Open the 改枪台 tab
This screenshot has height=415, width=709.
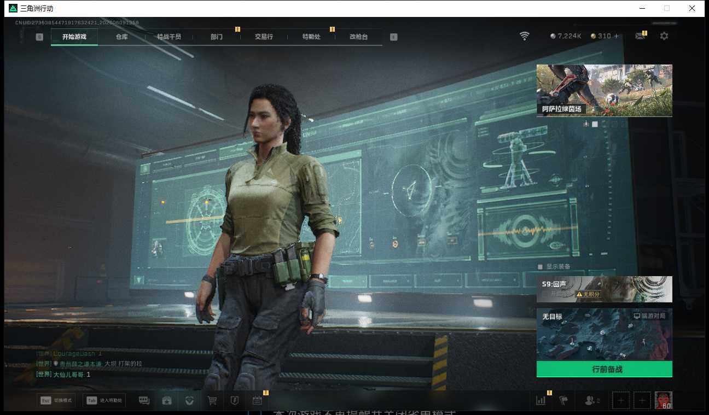pos(358,37)
